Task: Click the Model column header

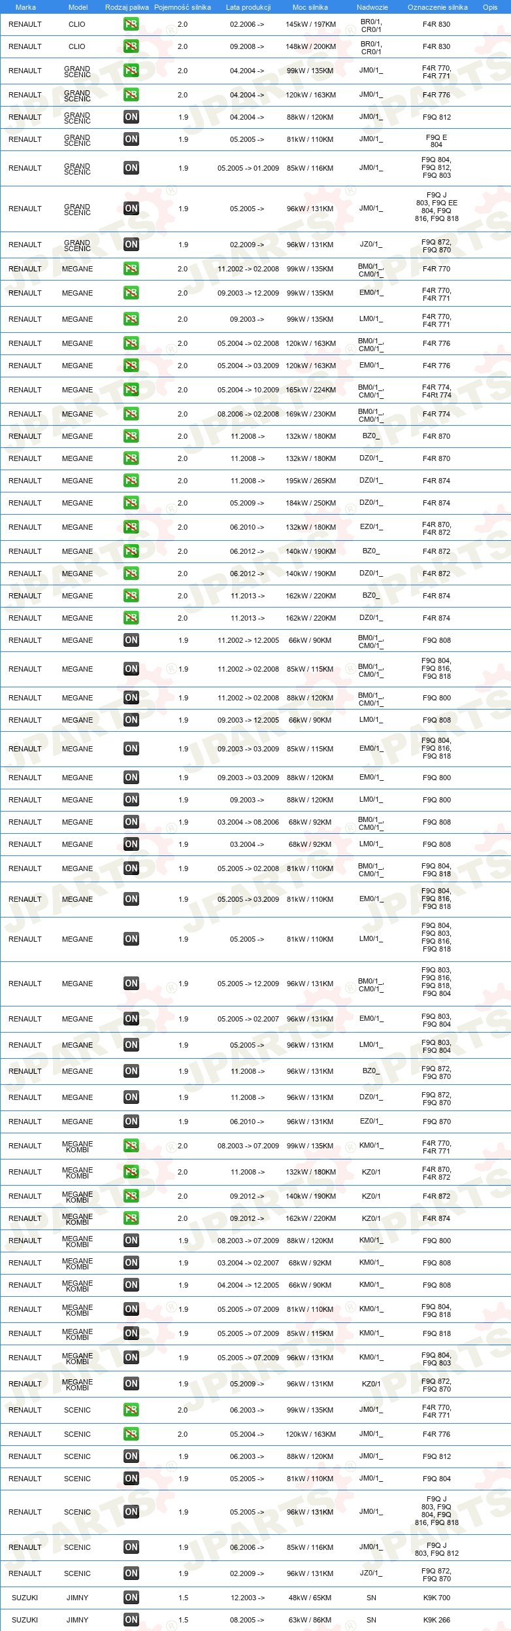Action: pos(78,7)
